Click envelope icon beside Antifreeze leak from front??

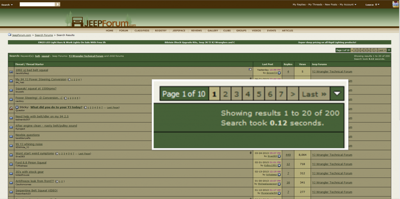pyautogui.click(x=11, y=183)
